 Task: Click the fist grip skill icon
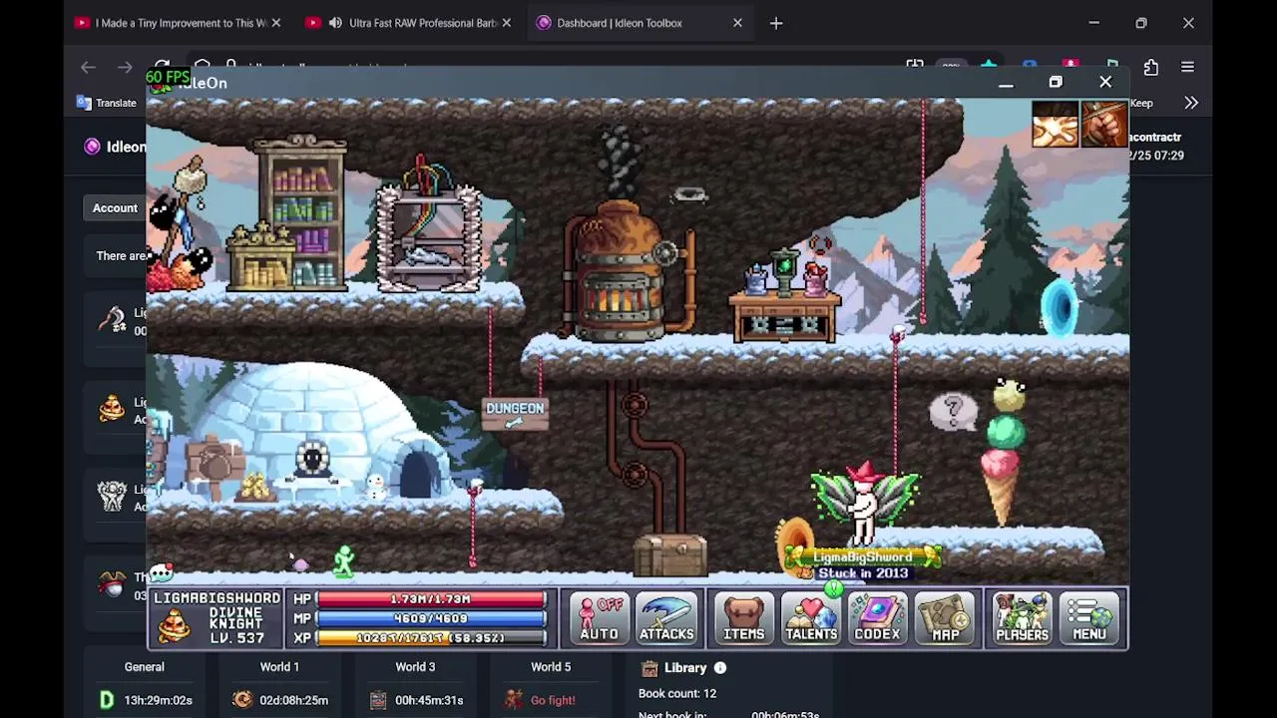coord(1103,125)
